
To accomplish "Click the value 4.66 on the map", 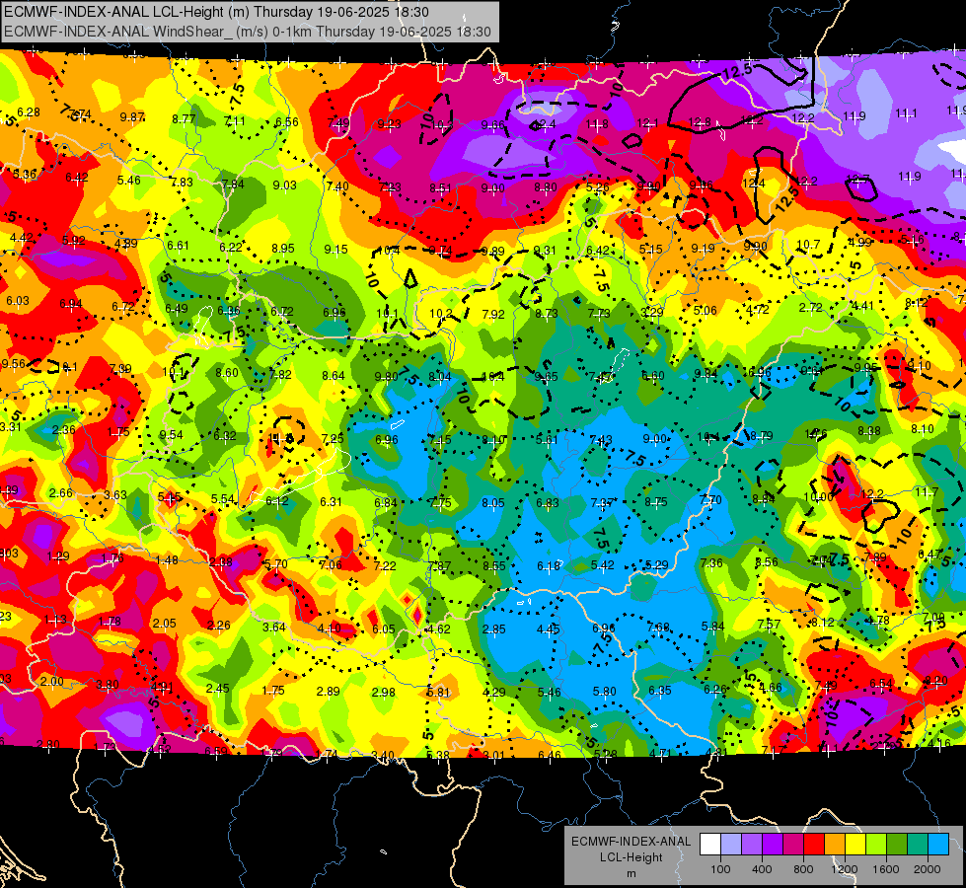I will click(x=770, y=688).
